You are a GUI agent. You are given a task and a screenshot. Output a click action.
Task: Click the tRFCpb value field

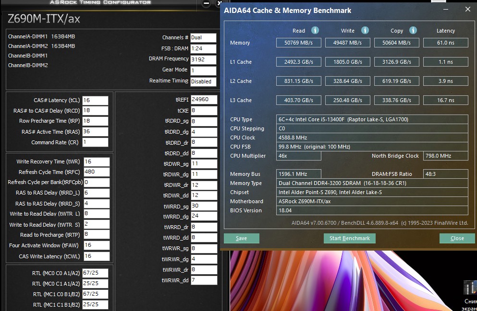97,183
